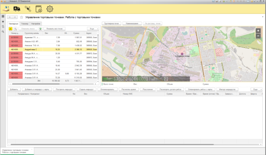This screenshot has width=266, height=155.
Task: Click Группировка точек button
Action: [112, 23]
